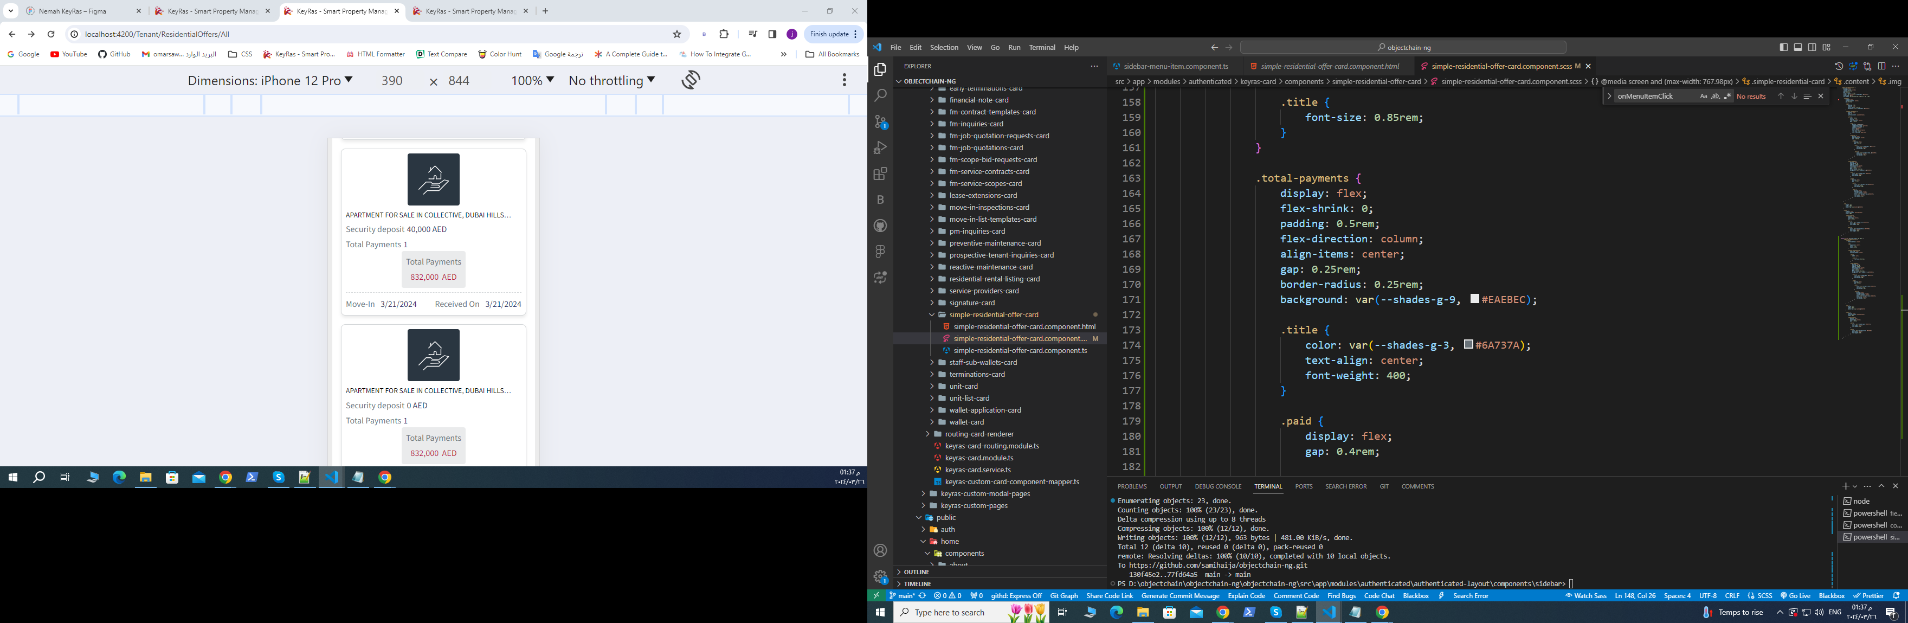Screen dimensions: 1908x623
Task: Click the rotate device icon in DevTools toolbar
Action: (x=691, y=80)
